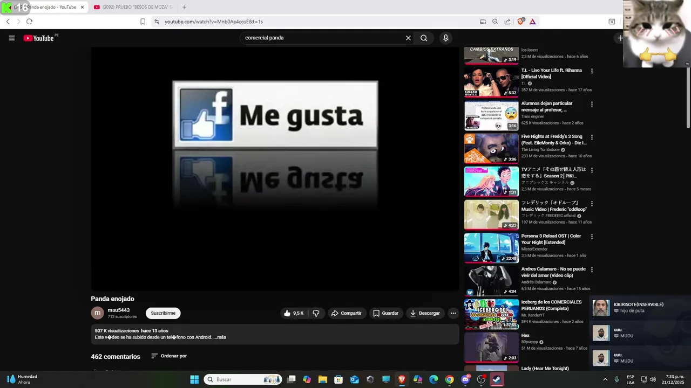This screenshot has width=691, height=388.
Task: Close the Panda enojado tab
Action: 83,7
